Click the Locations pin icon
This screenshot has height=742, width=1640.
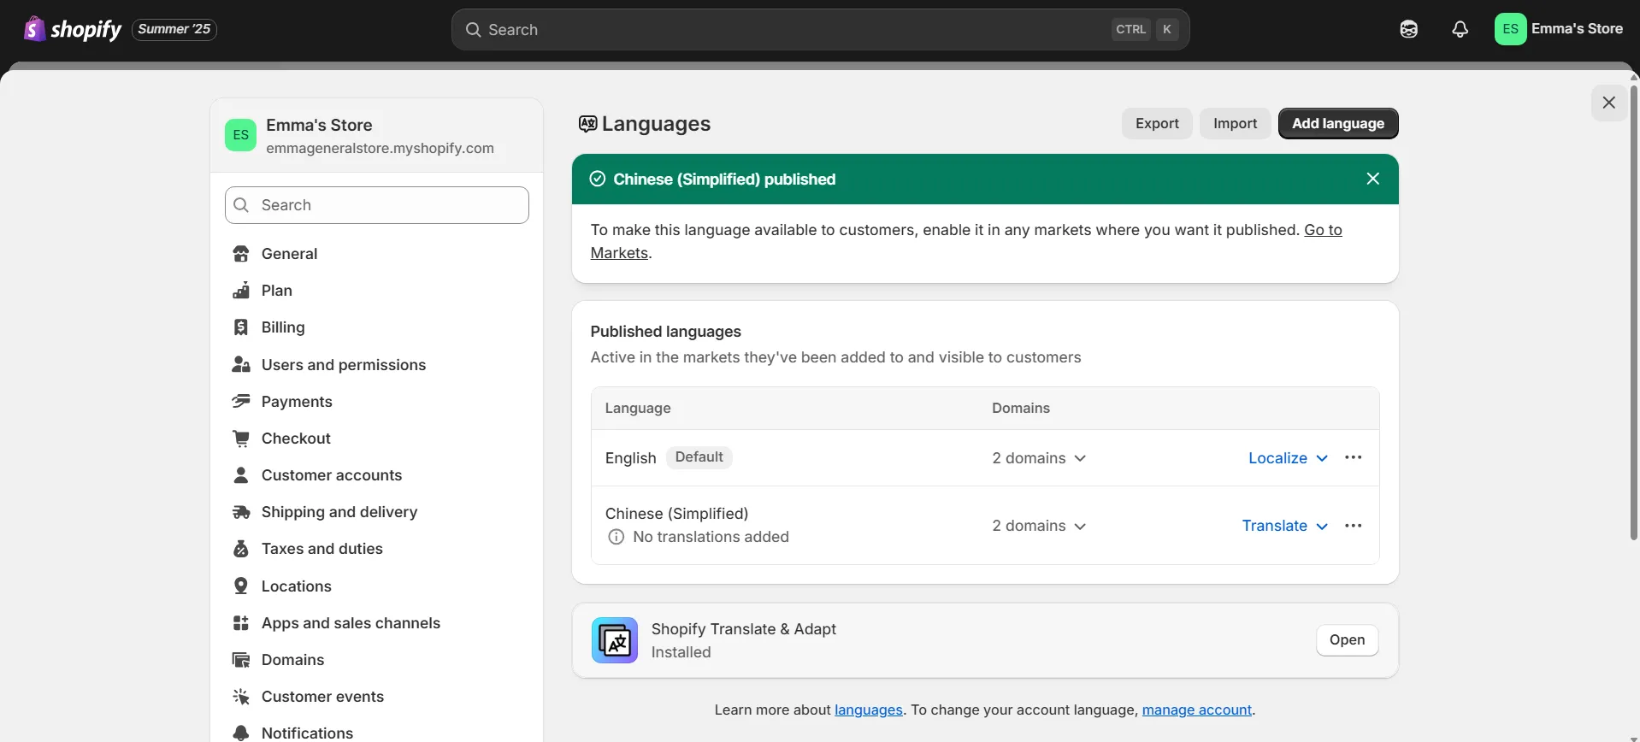[x=241, y=586]
